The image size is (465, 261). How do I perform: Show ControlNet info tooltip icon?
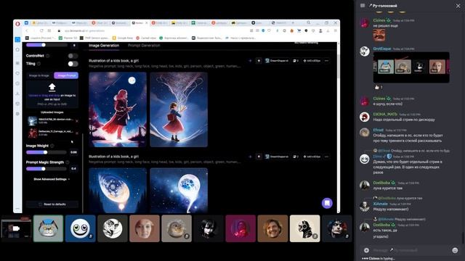[x=48, y=56]
